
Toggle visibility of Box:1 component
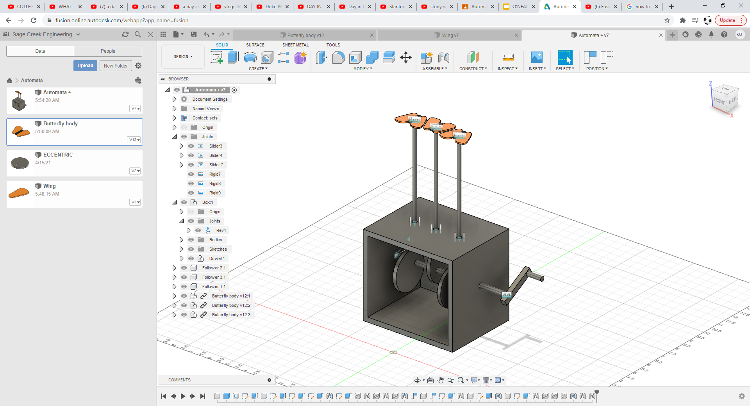click(x=184, y=202)
